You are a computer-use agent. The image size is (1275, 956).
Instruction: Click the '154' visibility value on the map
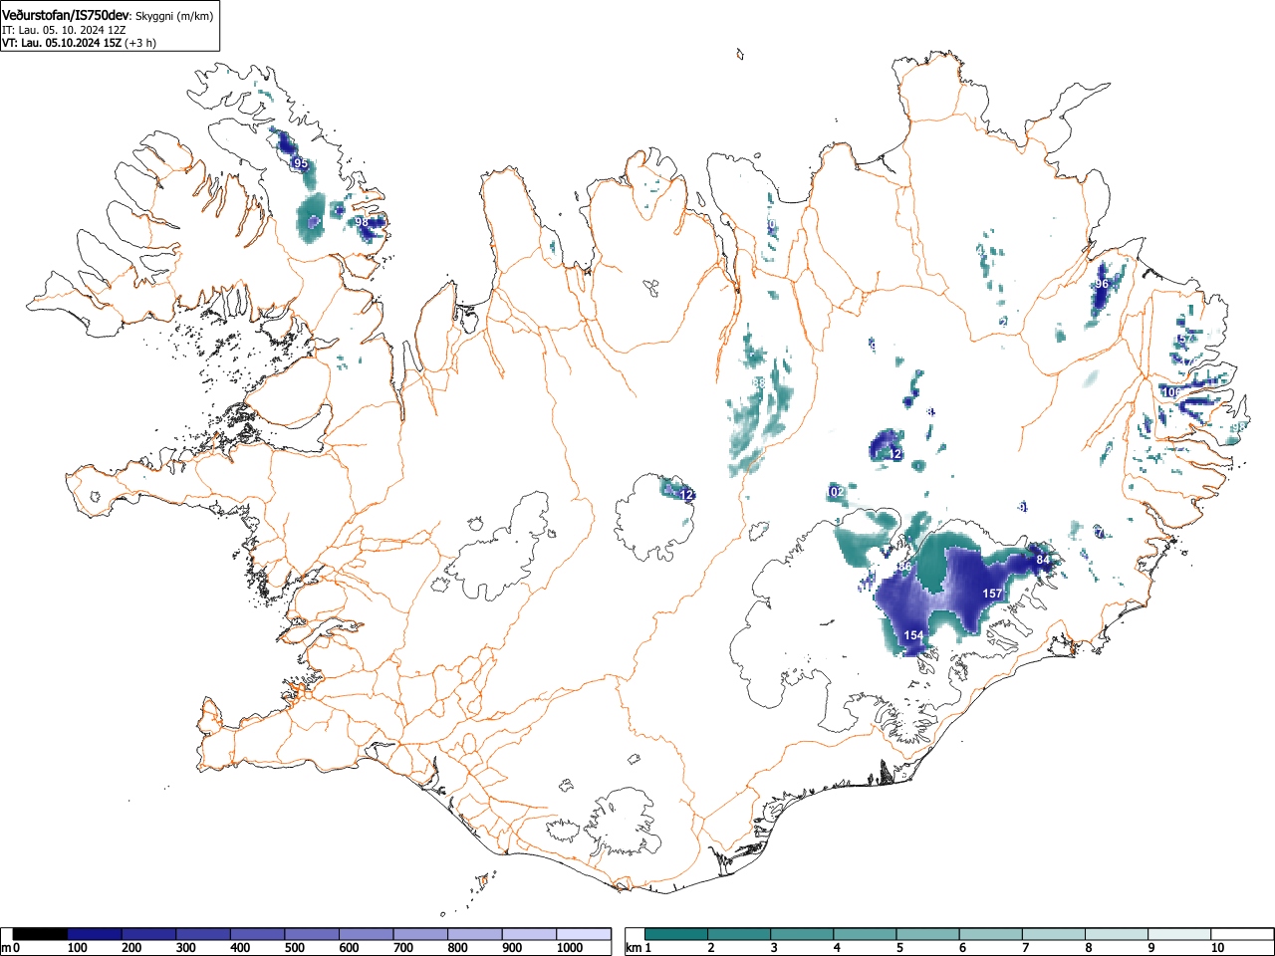click(x=913, y=635)
